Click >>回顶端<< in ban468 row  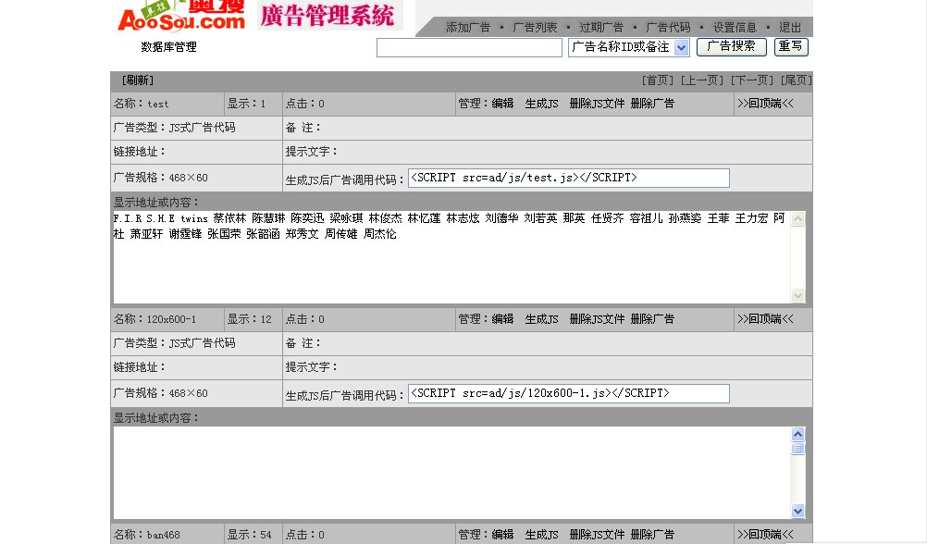coord(765,535)
